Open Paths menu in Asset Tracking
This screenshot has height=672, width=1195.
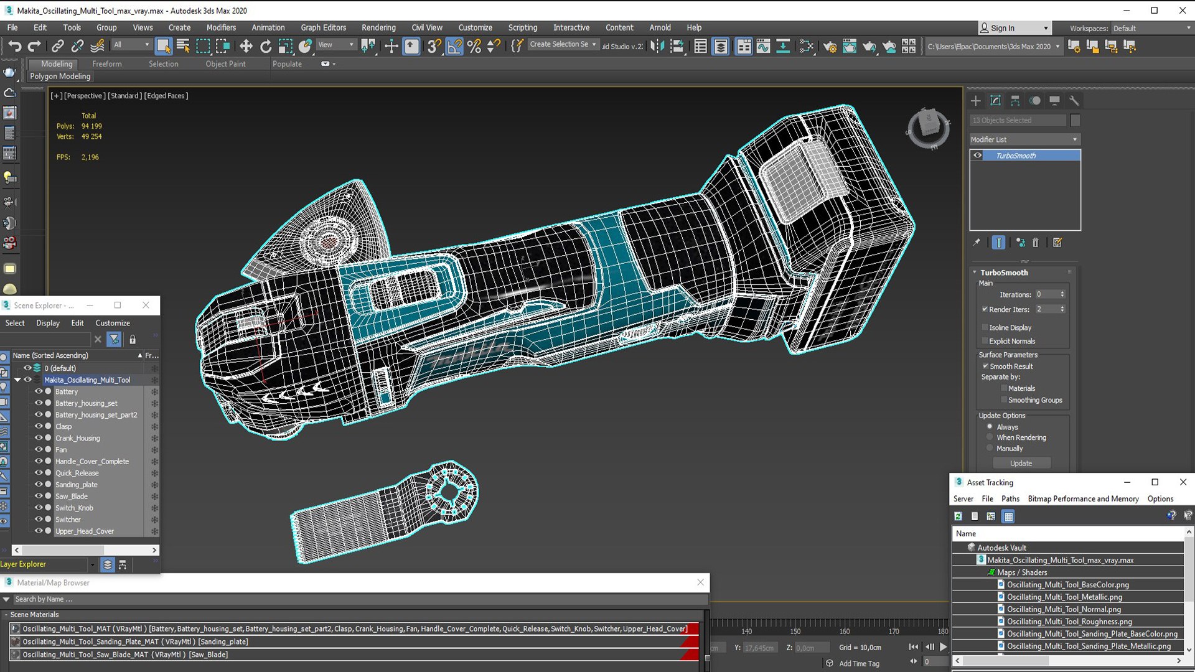[1010, 498]
